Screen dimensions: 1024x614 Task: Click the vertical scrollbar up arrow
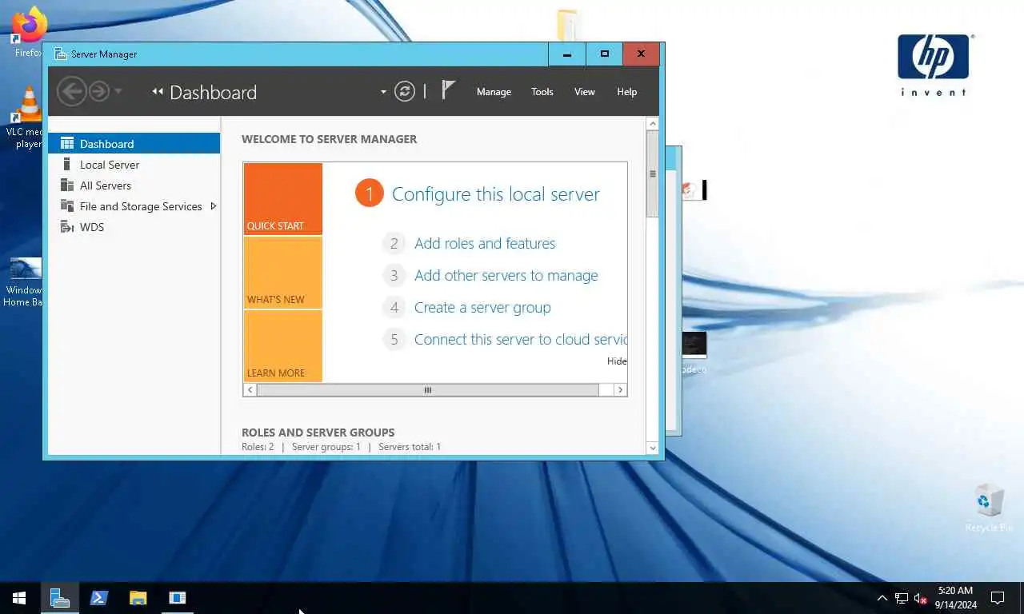pos(652,123)
